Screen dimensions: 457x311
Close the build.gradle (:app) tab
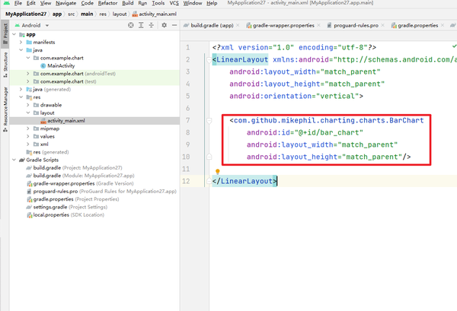tap(238, 25)
